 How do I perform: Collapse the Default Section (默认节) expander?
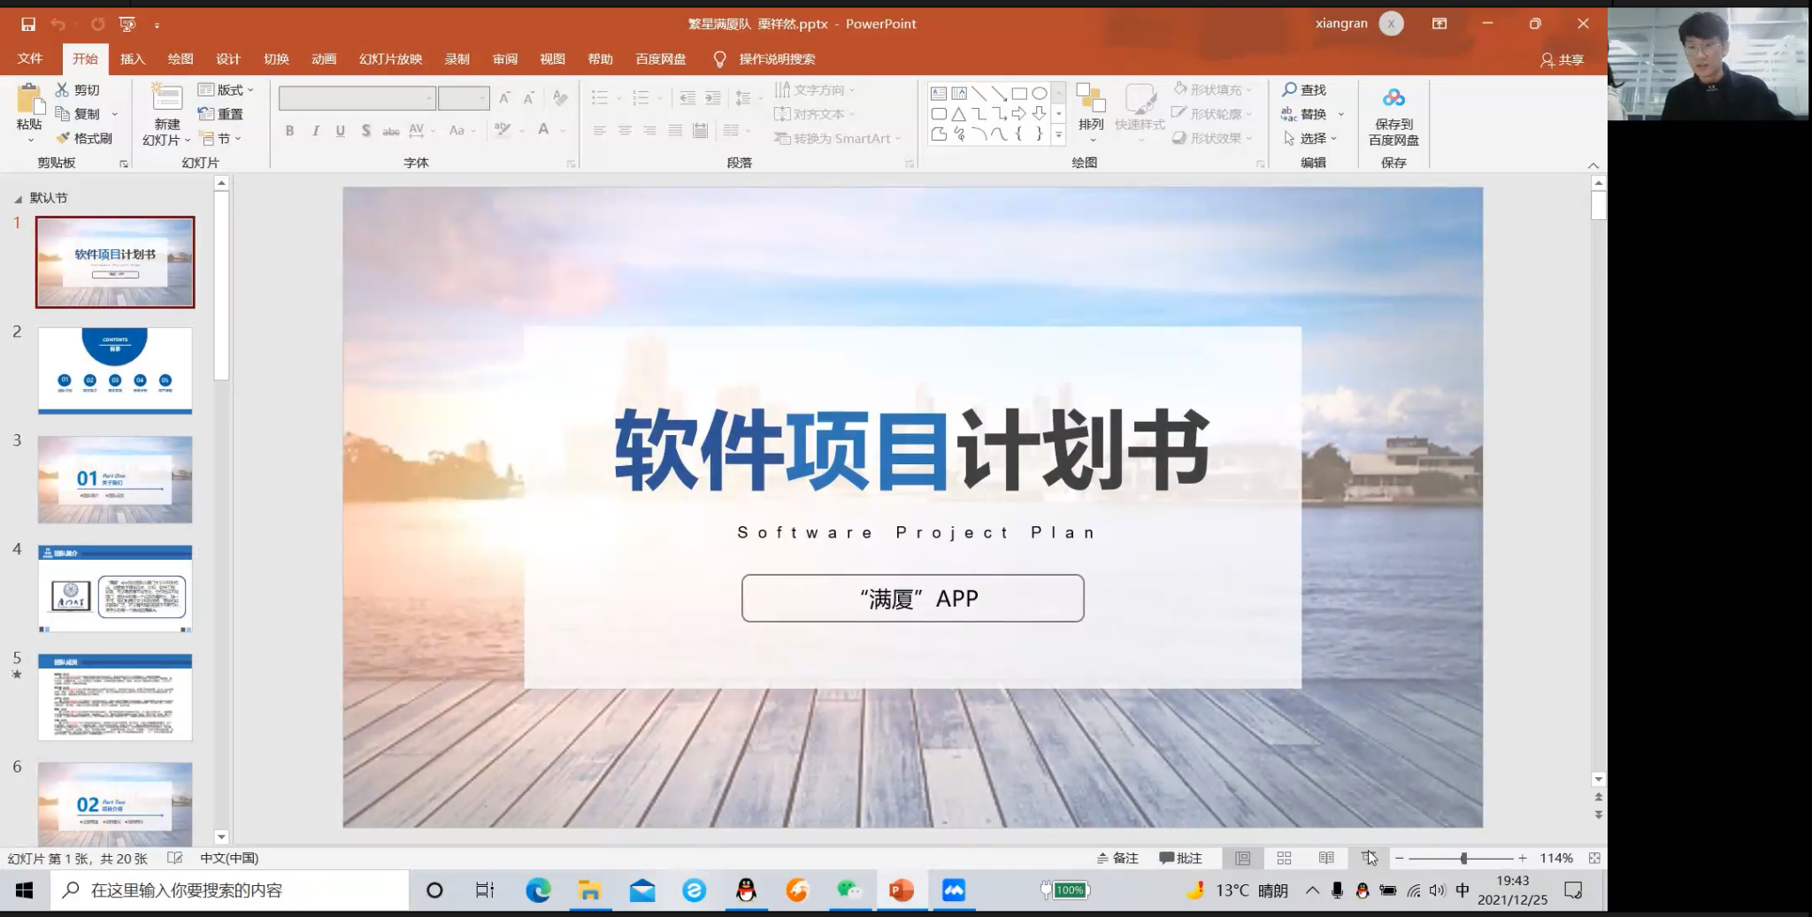click(18, 199)
